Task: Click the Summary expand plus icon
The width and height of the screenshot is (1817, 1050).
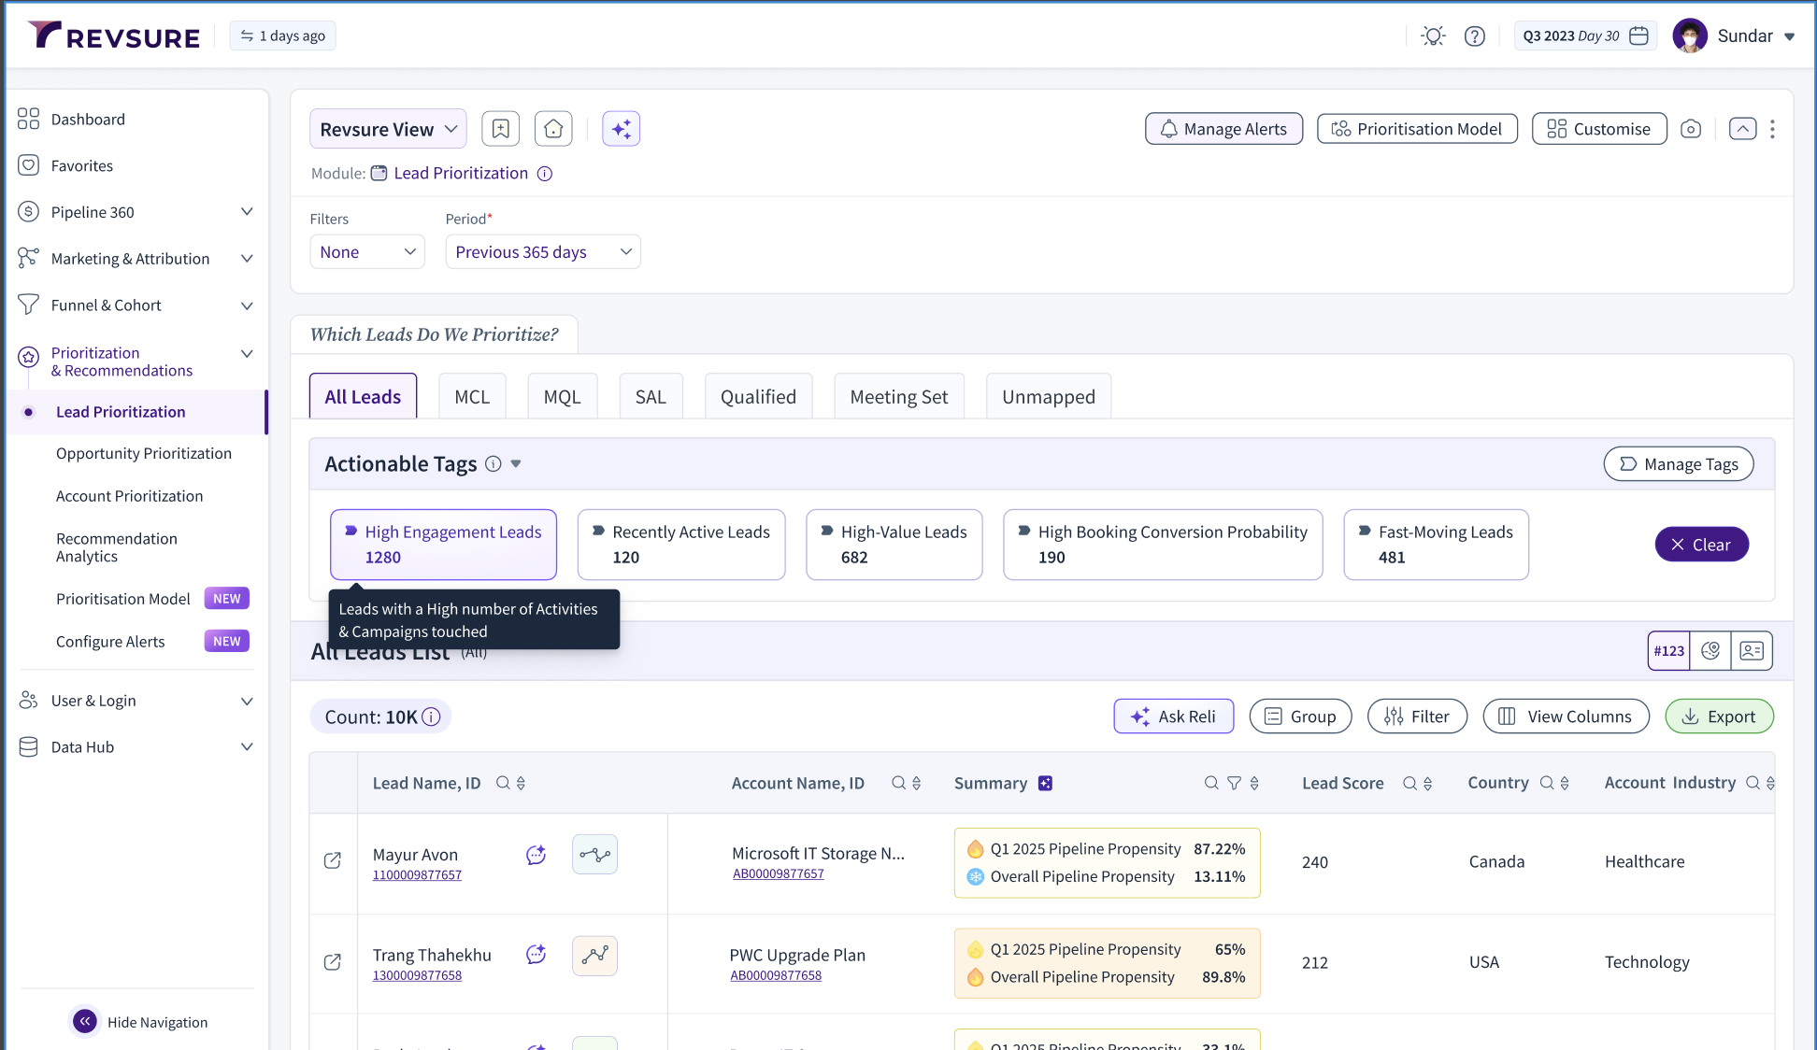Action: [1046, 783]
